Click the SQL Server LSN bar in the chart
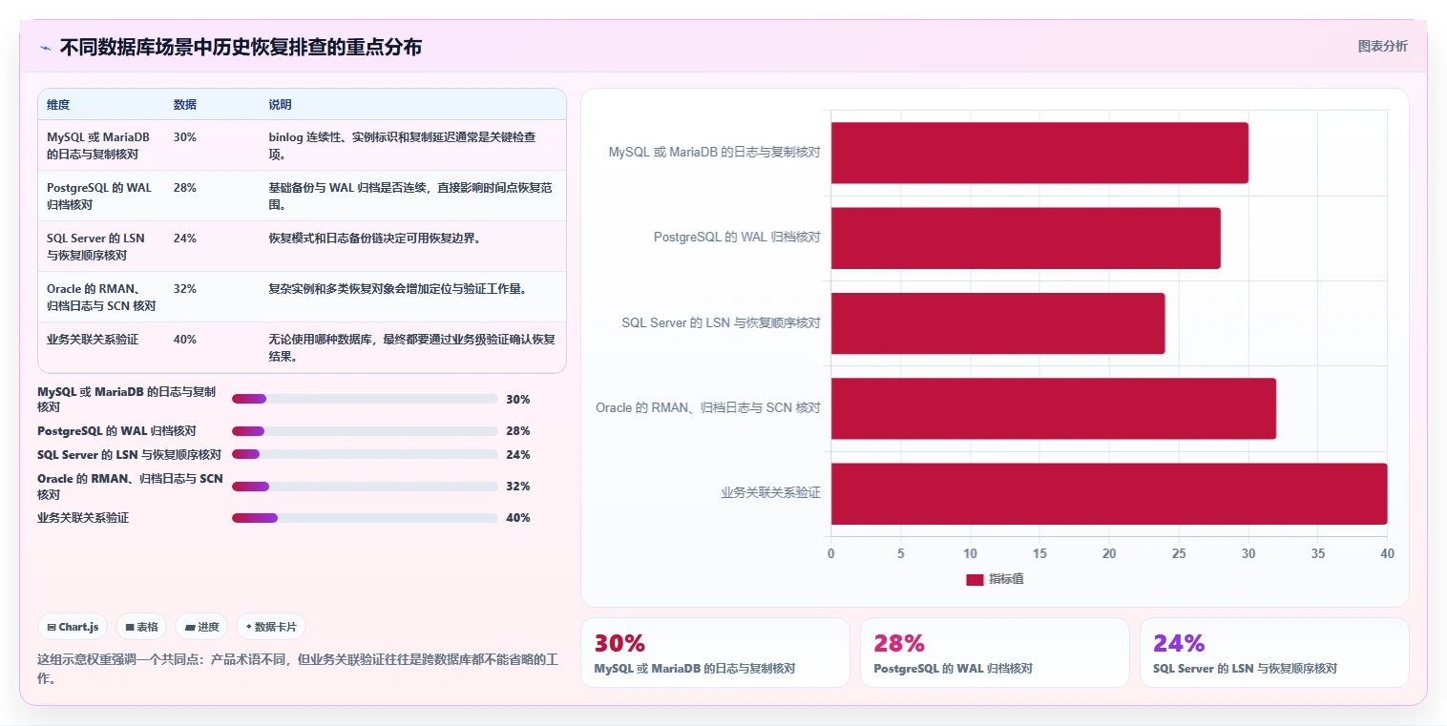Image resolution: width=1447 pixels, height=726 pixels. [998, 323]
